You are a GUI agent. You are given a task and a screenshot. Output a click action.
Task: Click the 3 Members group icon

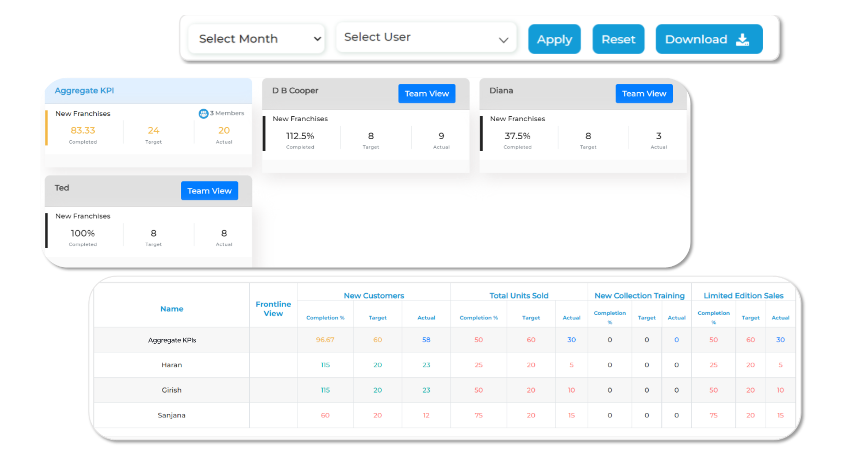(203, 114)
